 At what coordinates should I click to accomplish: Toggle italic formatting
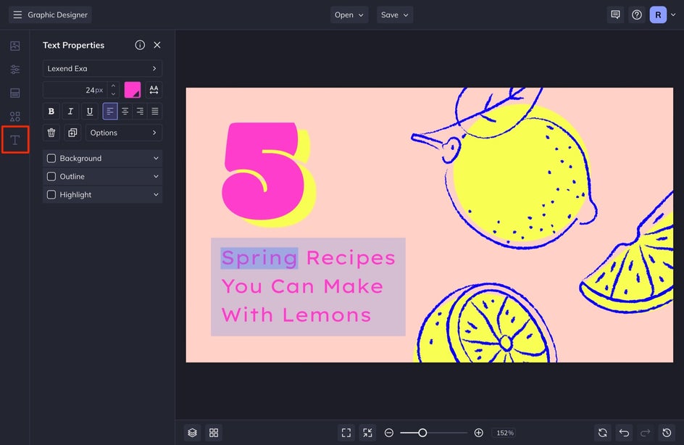(x=70, y=112)
